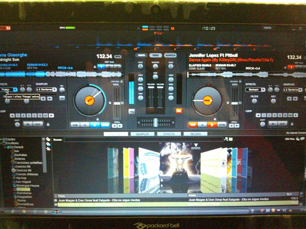Screen dimensions: 306x229
Task: Trigger left deck hot cue 1
Action: coord(101,67)
